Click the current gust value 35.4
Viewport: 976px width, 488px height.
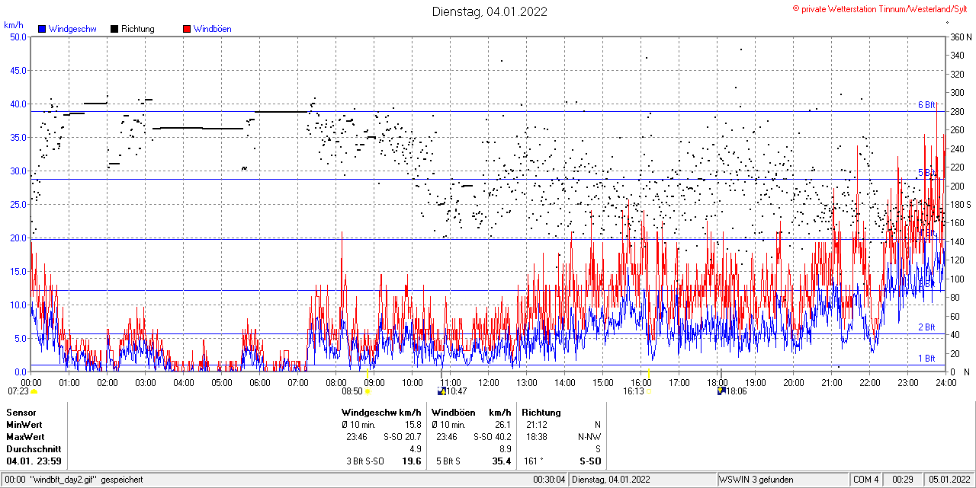click(501, 461)
